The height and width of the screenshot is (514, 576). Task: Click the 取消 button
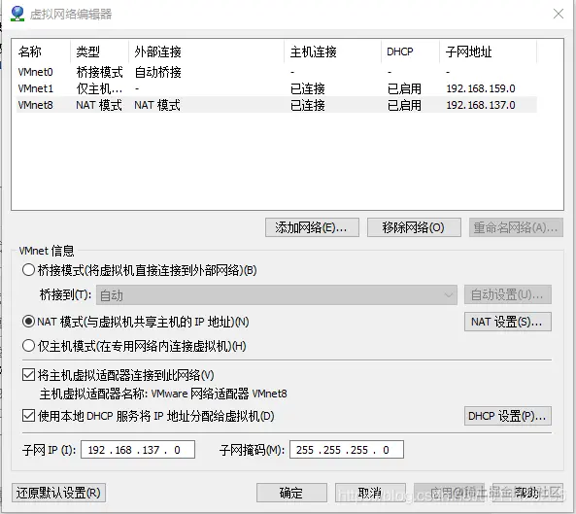pos(370,493)
